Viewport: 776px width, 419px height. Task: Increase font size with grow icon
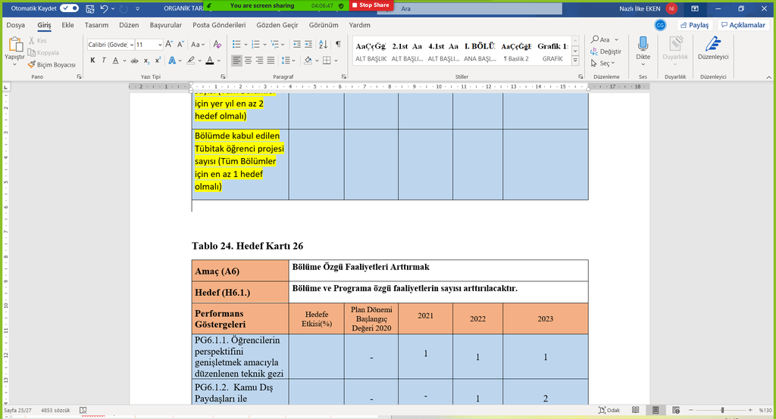point(169,45)
